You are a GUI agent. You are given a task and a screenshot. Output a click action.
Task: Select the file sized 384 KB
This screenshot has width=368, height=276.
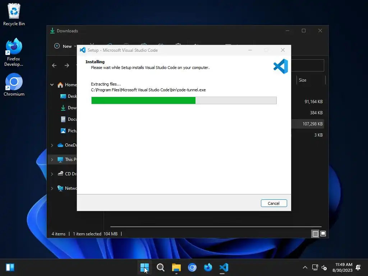[316, 112]
